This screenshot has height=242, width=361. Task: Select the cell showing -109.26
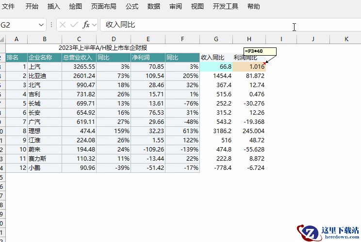pos(148,150)
